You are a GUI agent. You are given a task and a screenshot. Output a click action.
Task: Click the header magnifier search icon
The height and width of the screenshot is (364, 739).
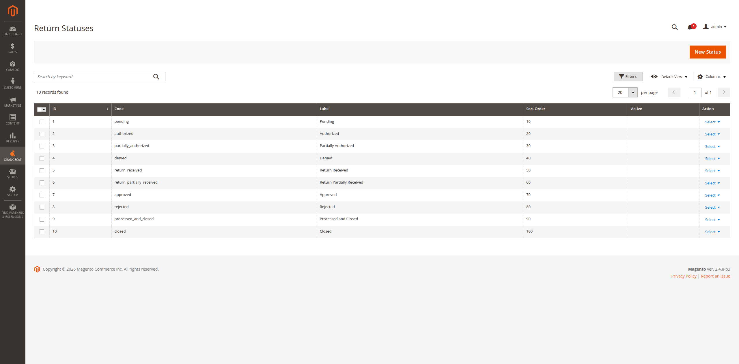674,27
